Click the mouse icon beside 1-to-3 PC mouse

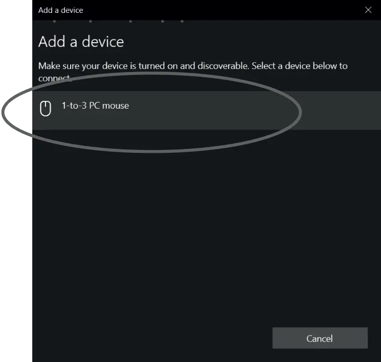click(x=46, y=109)
